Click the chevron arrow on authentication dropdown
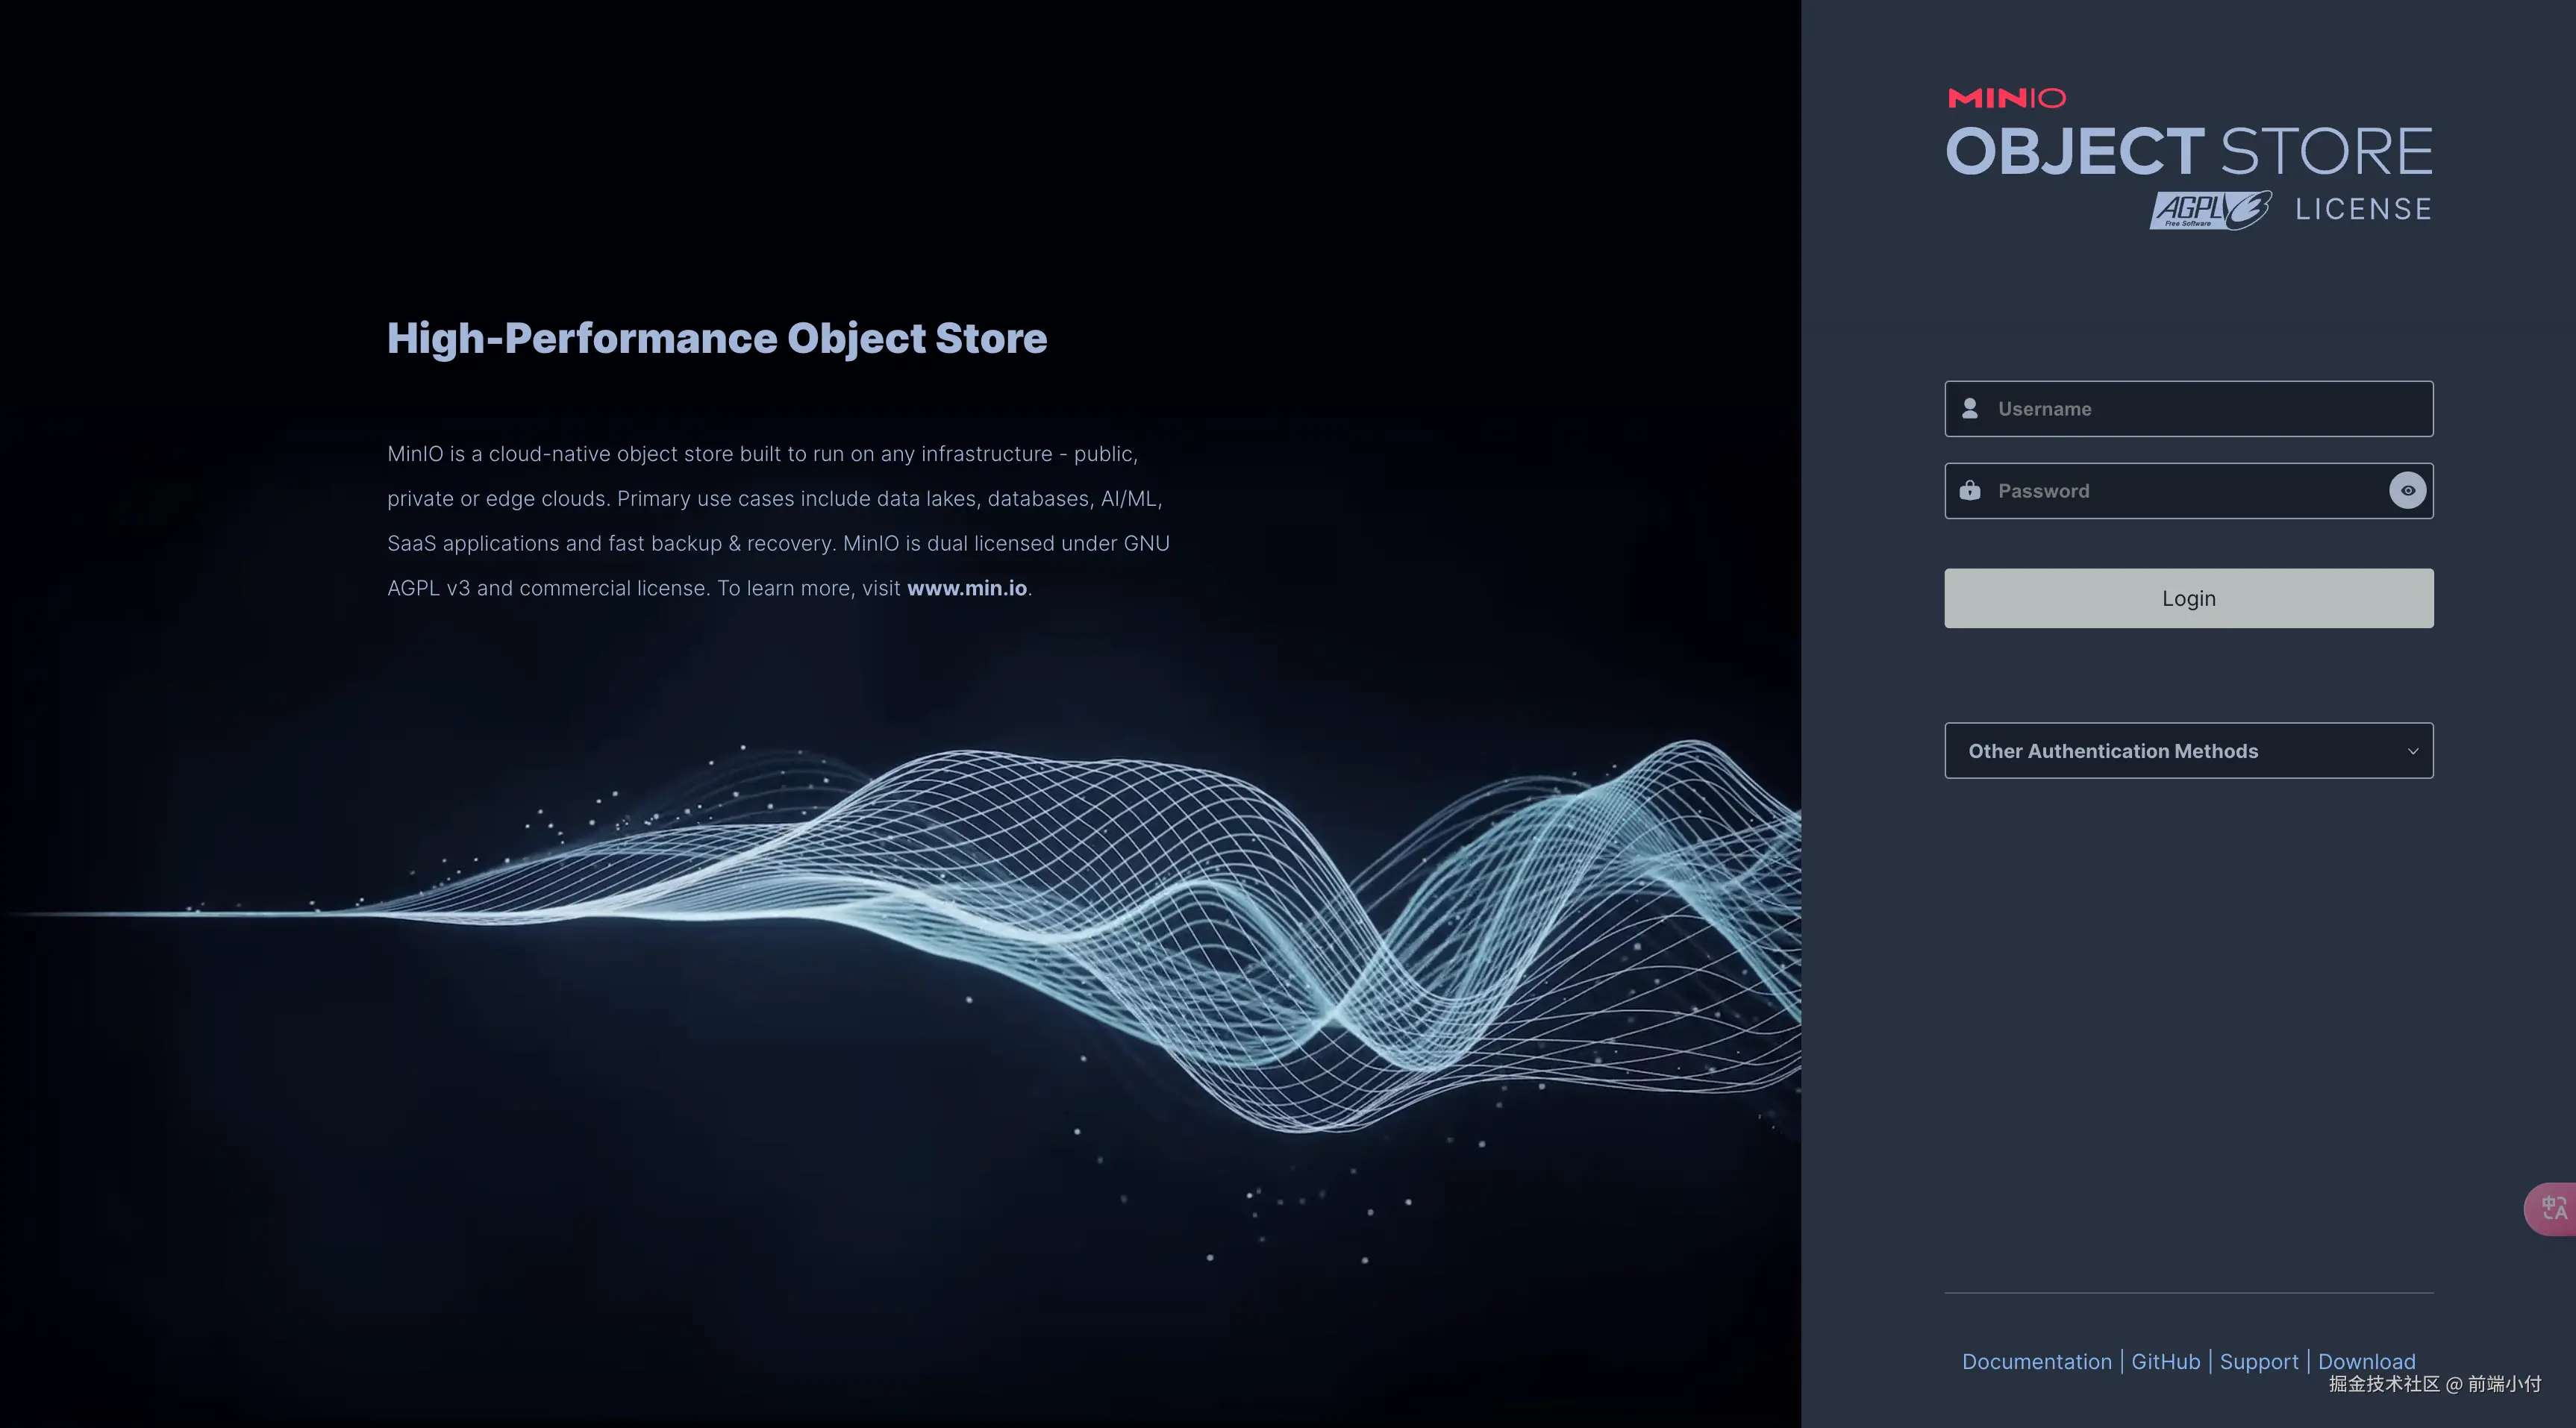This screenshot has width=2576, height=1428. pos(2413,752)
